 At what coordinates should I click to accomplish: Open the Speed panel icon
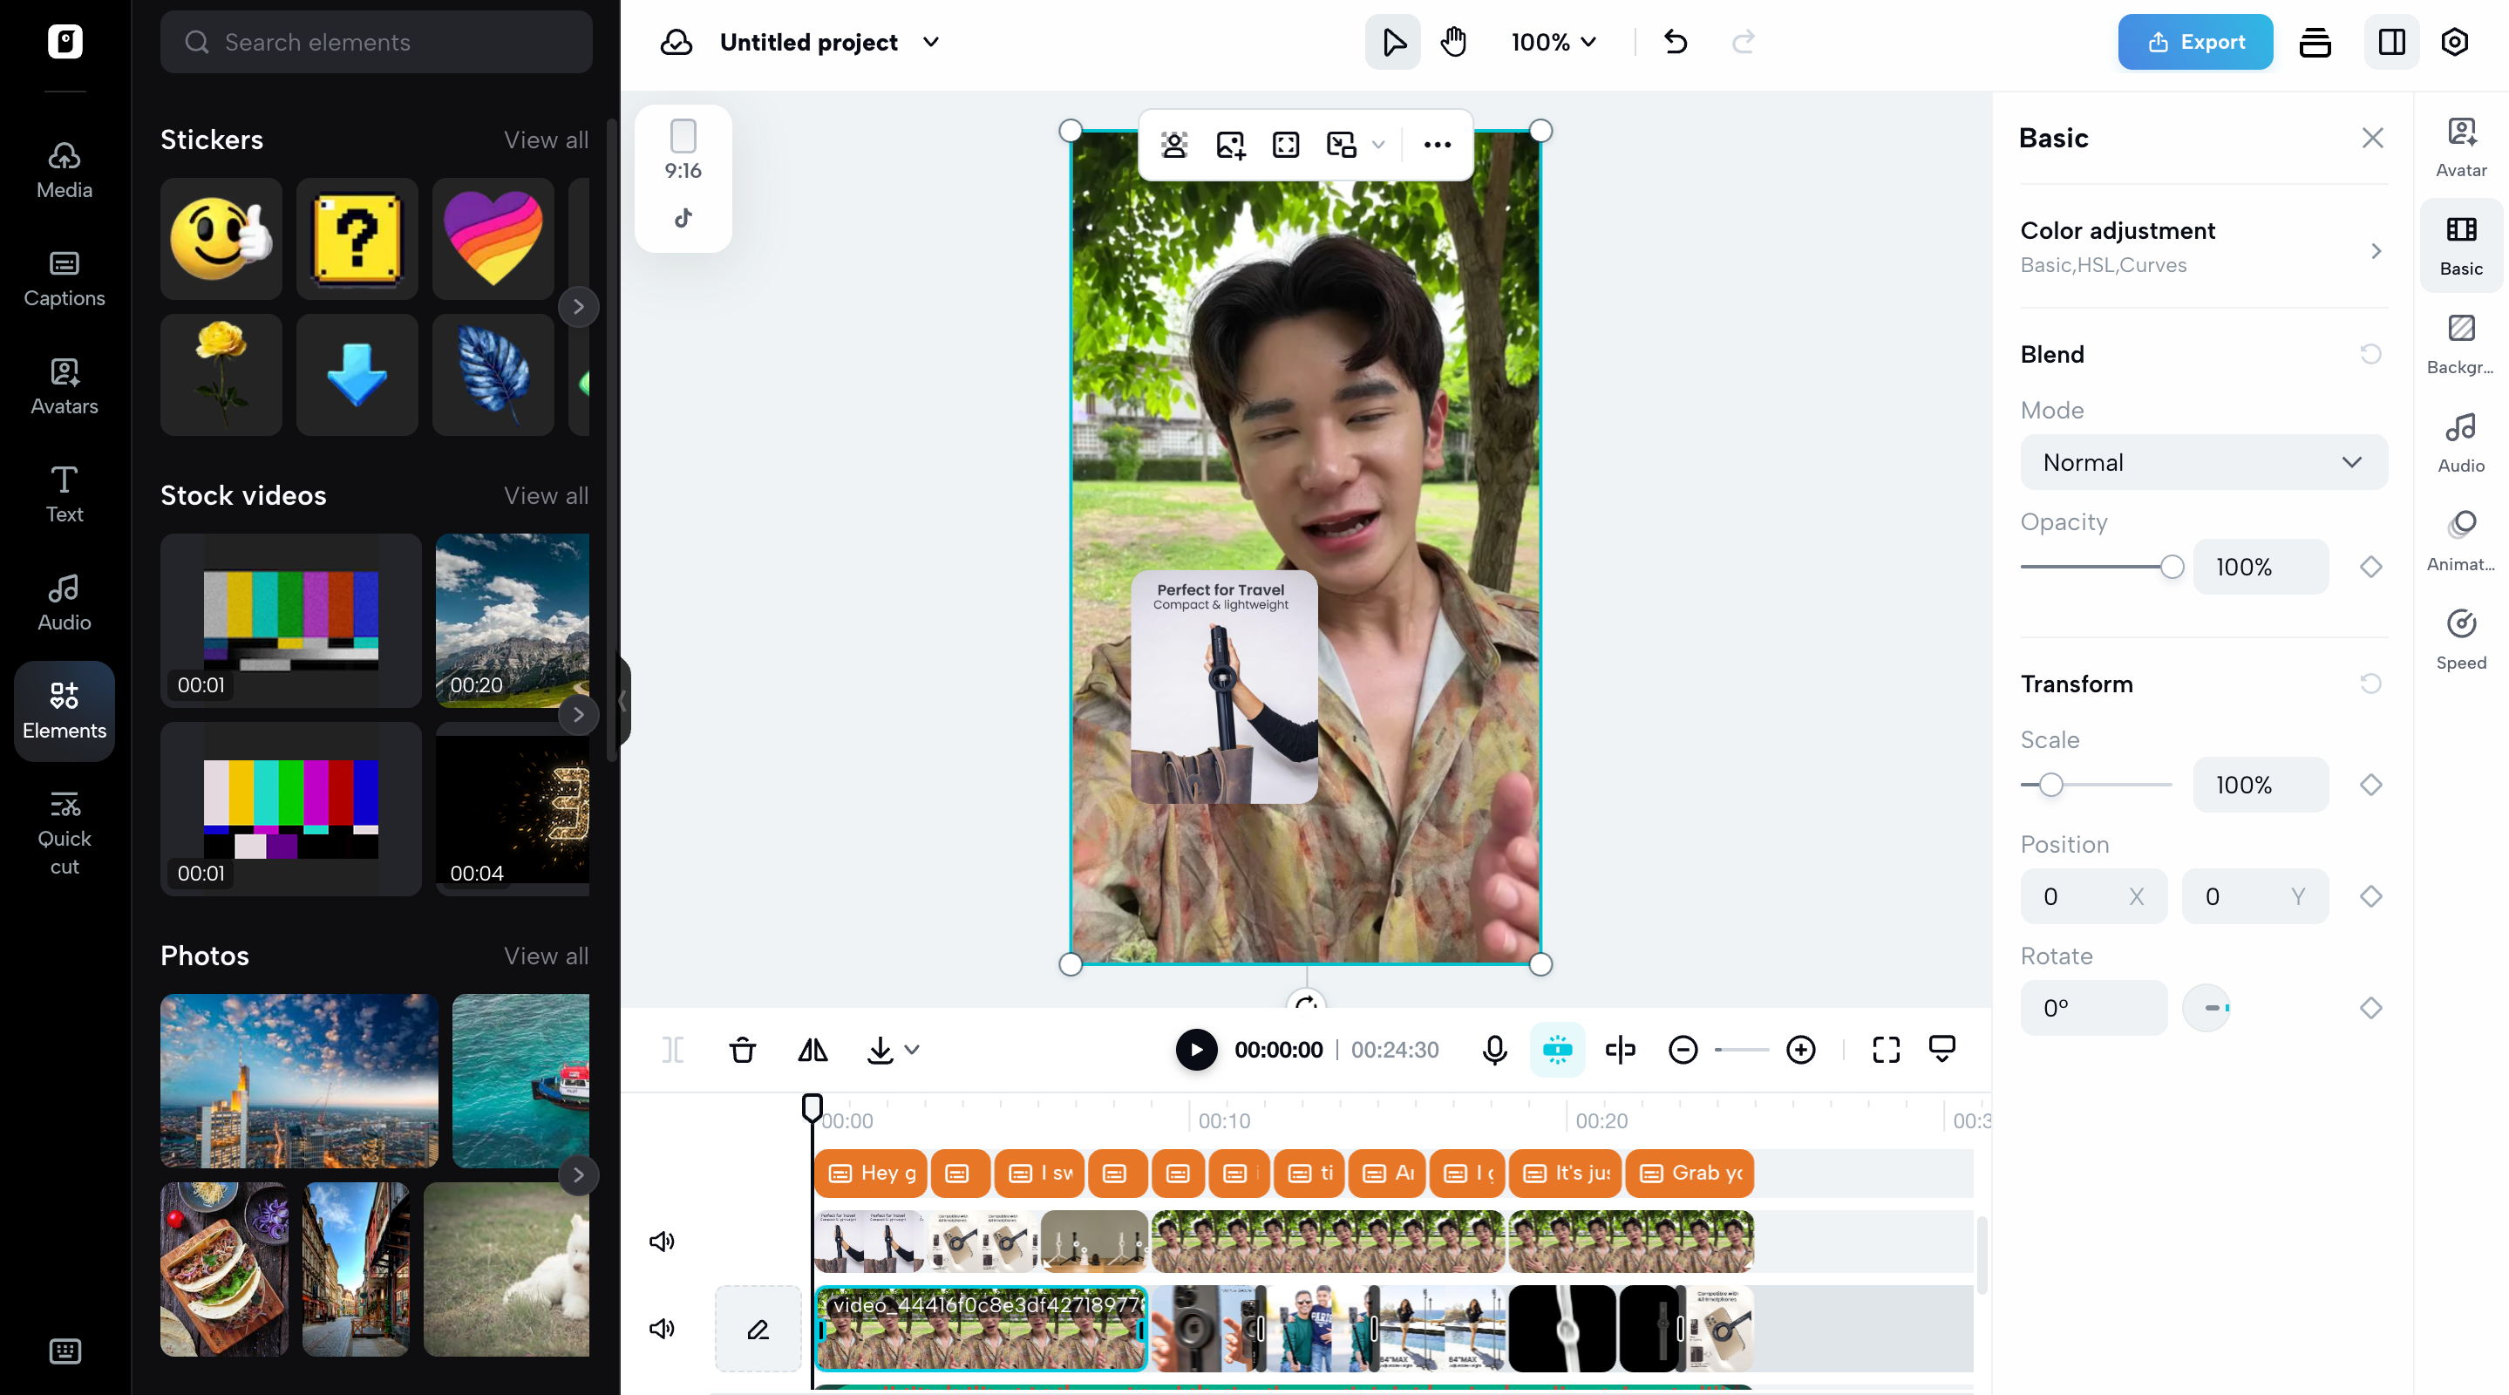pyautogui.click(x=2460, y=638)
